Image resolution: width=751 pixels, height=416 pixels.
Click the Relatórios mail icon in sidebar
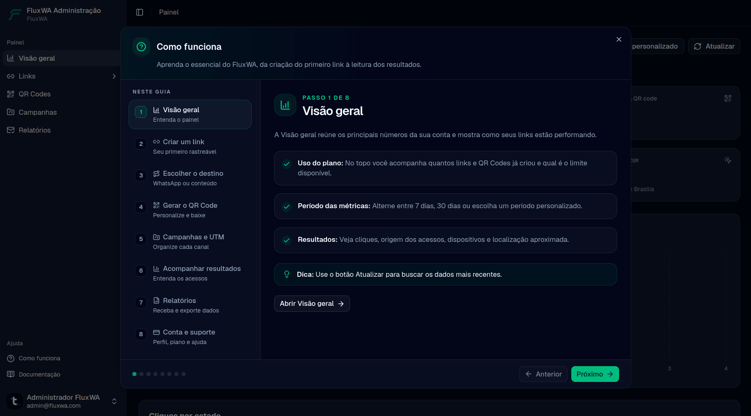point(11,130)
